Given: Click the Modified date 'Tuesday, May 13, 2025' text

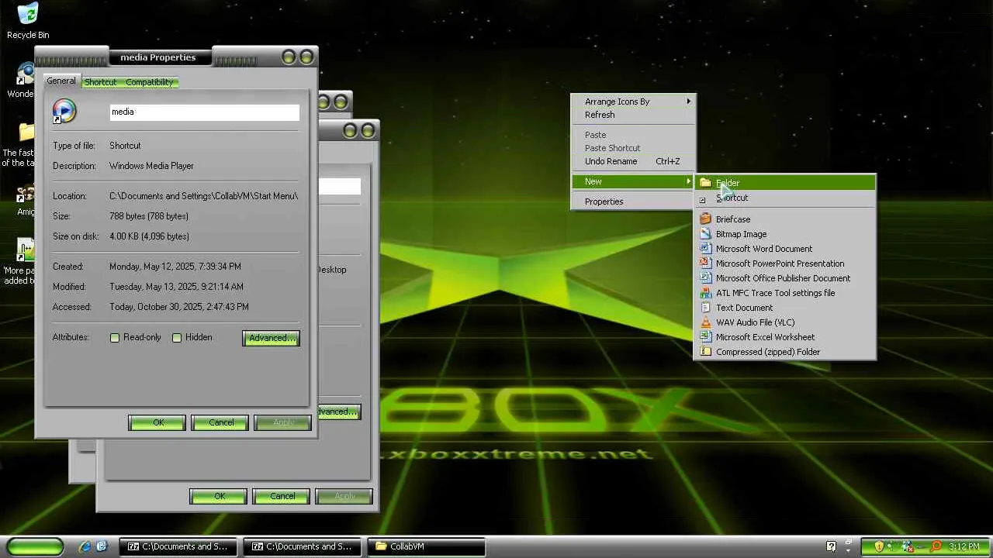Looking at the screenshot, I should point(176,287).
